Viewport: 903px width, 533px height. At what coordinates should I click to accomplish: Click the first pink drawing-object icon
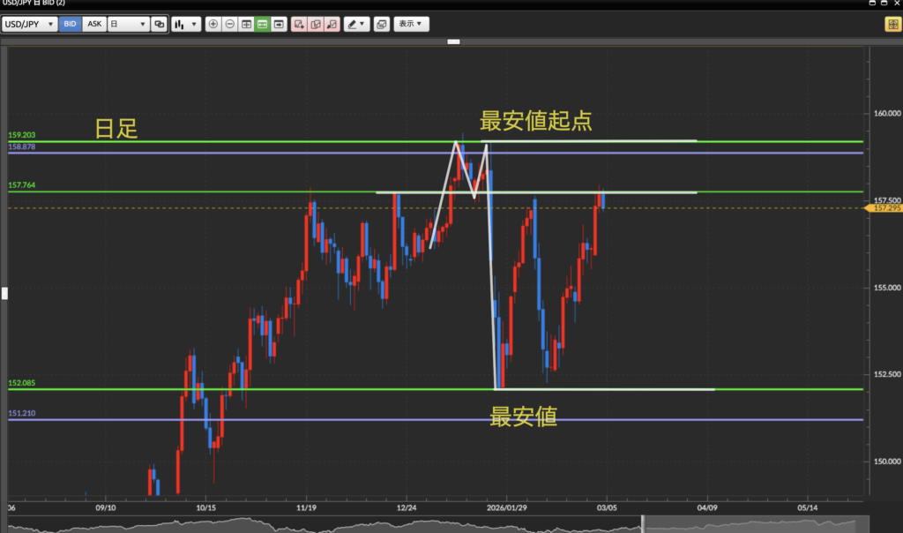(x=299, y=25)
